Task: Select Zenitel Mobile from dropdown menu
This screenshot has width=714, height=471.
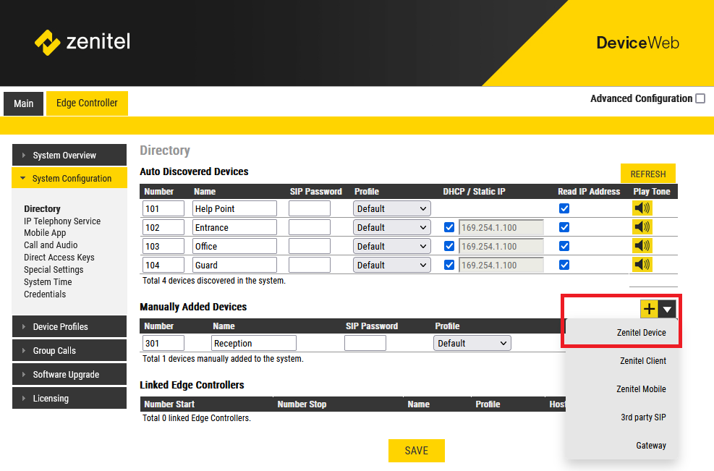Action: (x=641, y=389)
